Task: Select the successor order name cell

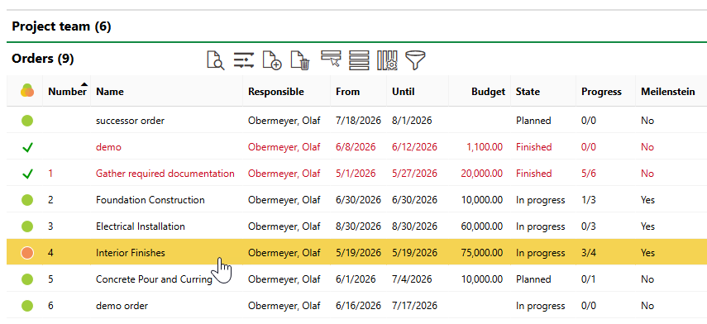Action: point(131,121)
